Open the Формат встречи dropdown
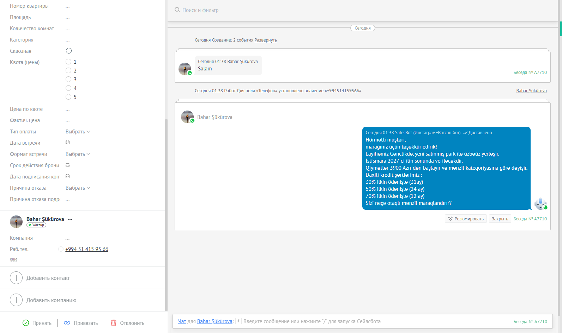This screenshot has height=333, width=562. point(78,154)
